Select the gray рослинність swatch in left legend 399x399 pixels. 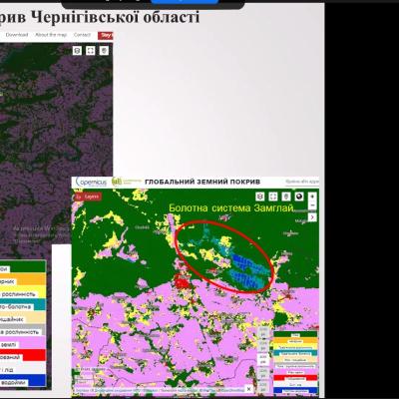[23, 330]
